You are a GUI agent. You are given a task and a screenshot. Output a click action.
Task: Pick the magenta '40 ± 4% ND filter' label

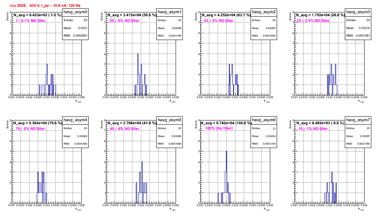[125, 129]
